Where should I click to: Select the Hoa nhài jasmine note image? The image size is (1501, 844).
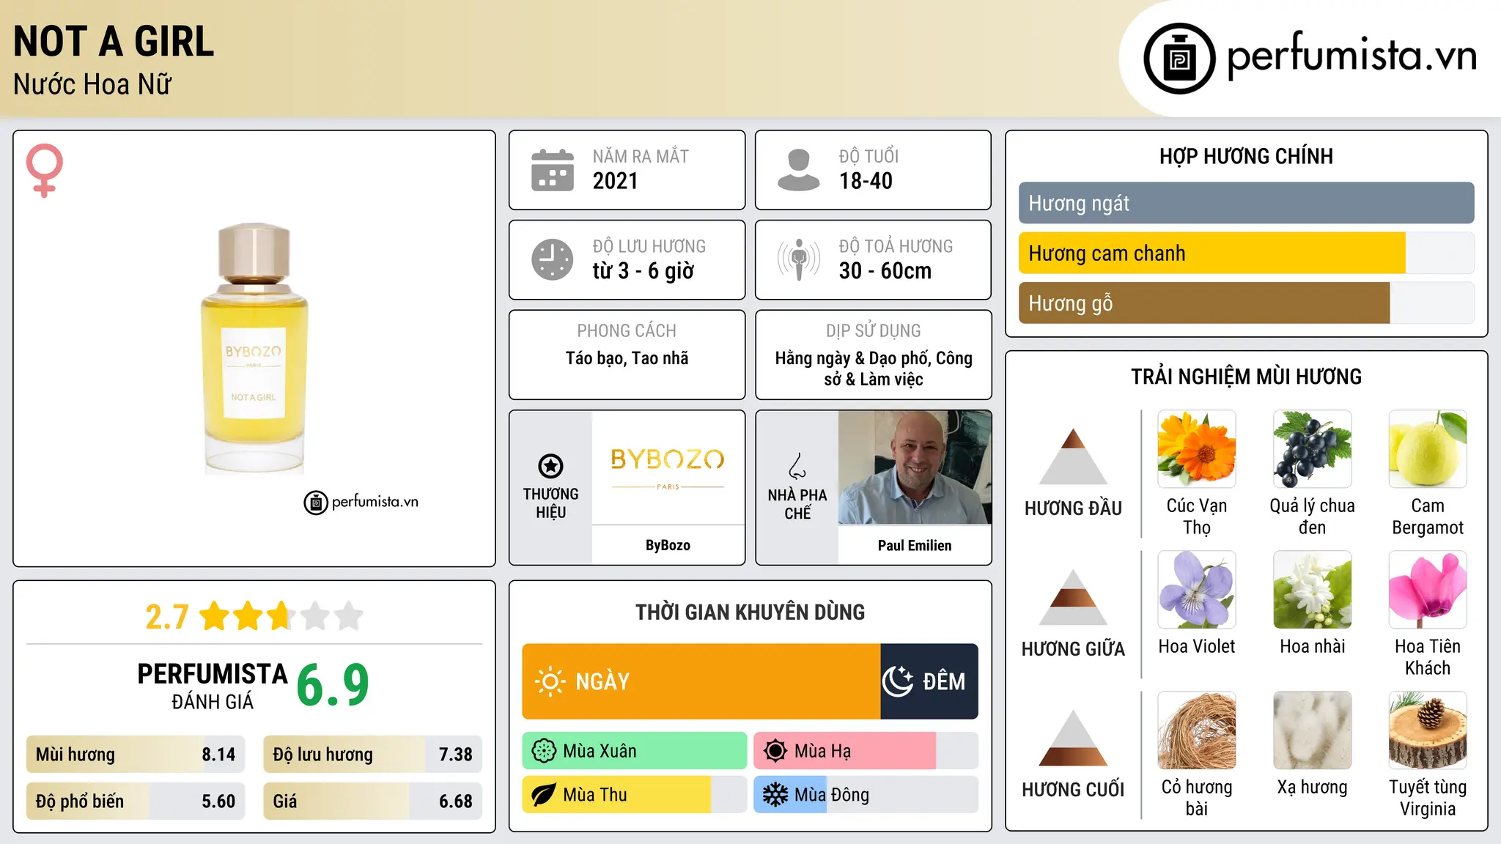click(x=1313, y=590)
